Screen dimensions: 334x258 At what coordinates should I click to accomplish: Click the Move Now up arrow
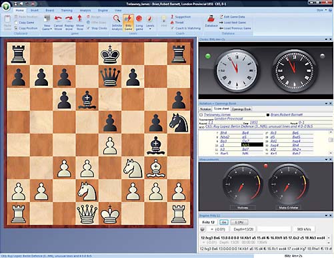tap(80, 23)
